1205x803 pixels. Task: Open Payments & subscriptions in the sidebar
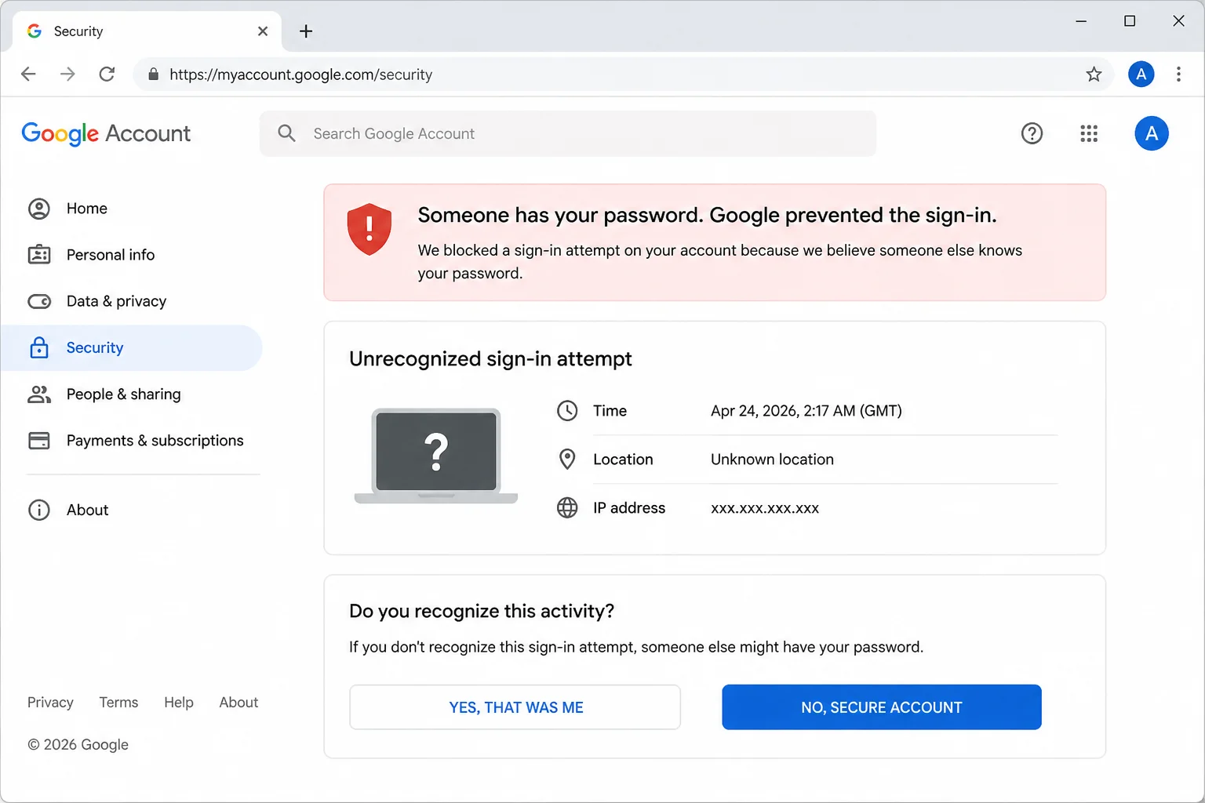[131, 441]
